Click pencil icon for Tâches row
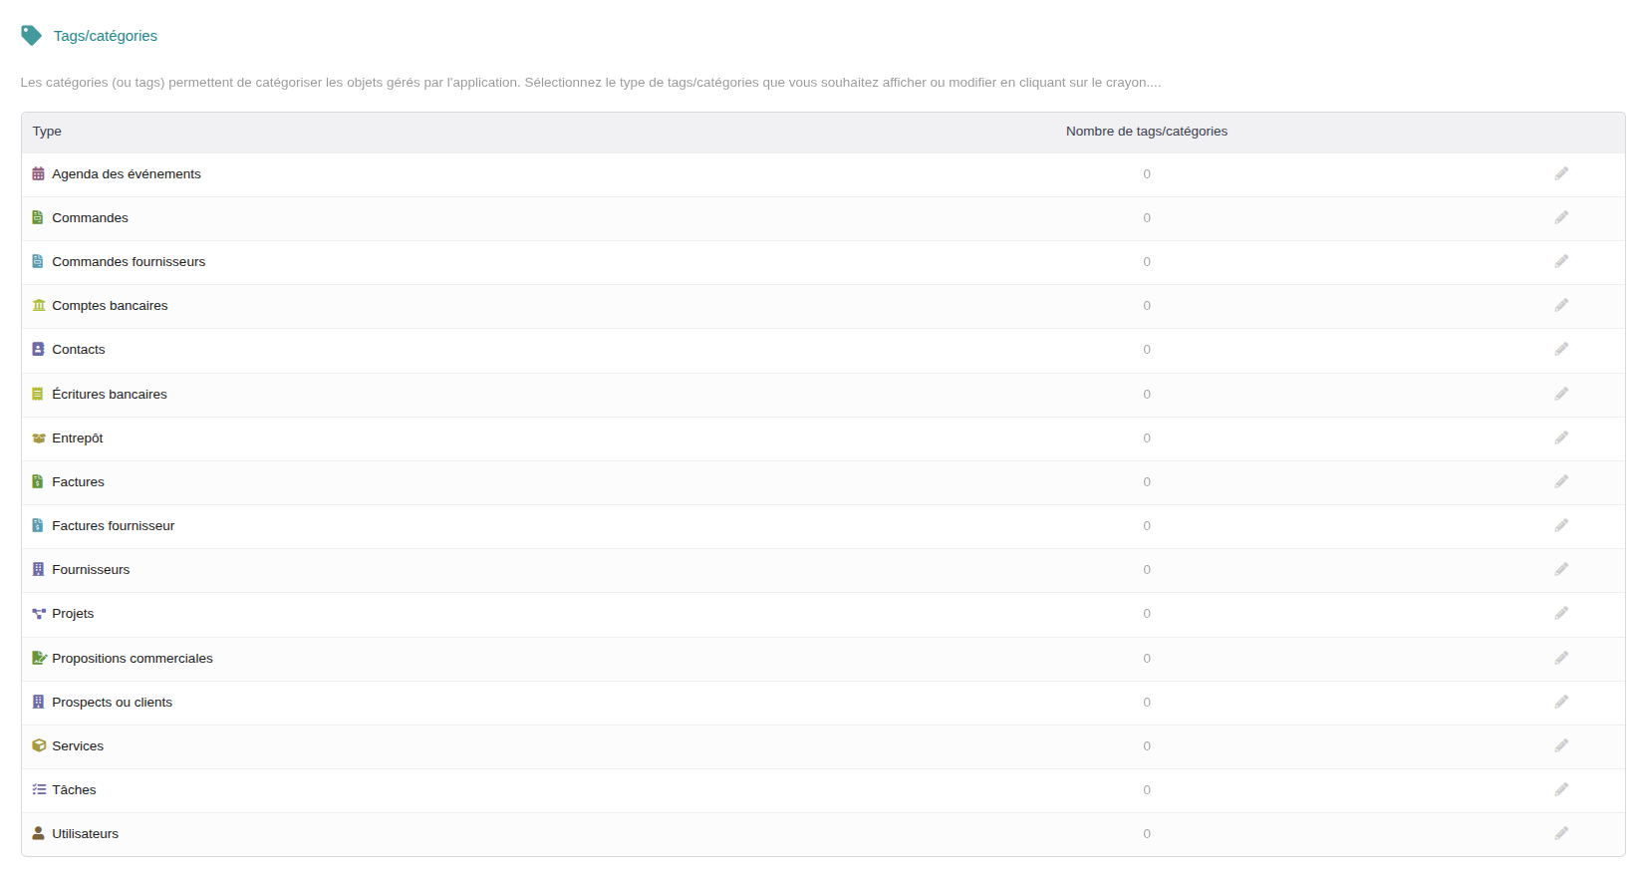Screen dimensions: 1642x873 click(1560, 789)
